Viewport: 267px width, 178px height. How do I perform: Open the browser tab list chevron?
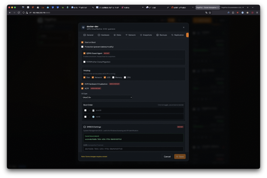(x=253, y=7)
